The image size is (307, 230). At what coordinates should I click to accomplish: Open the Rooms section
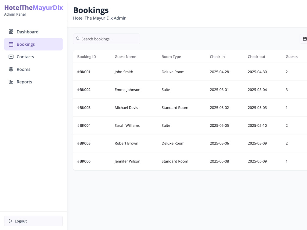33,69
